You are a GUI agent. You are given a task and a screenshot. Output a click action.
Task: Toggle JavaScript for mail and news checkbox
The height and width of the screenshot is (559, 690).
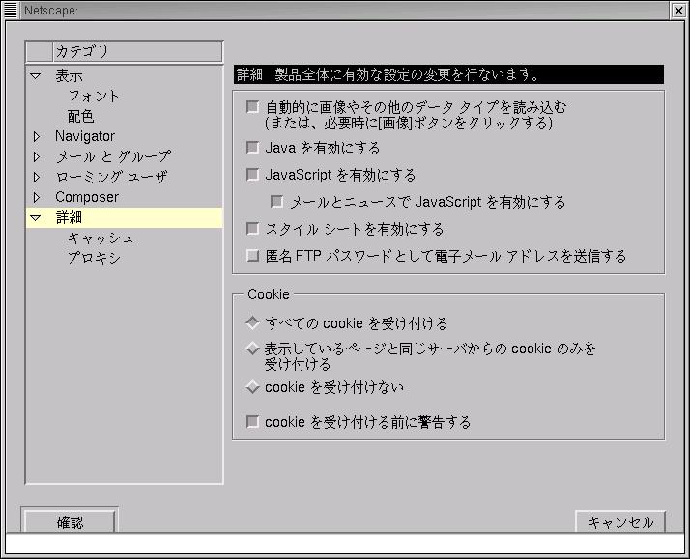pyautogui.click(x=276, y=202)
